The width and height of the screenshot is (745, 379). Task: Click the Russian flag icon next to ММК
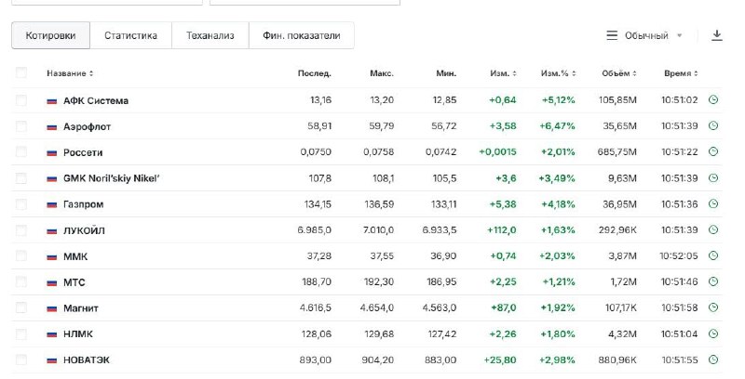tap(52, 256)
